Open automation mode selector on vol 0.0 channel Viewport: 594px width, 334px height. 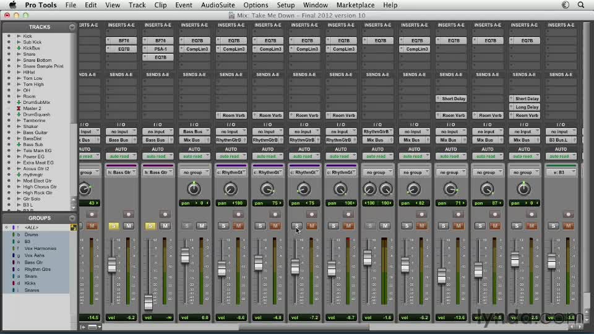(x=194, y=156)
